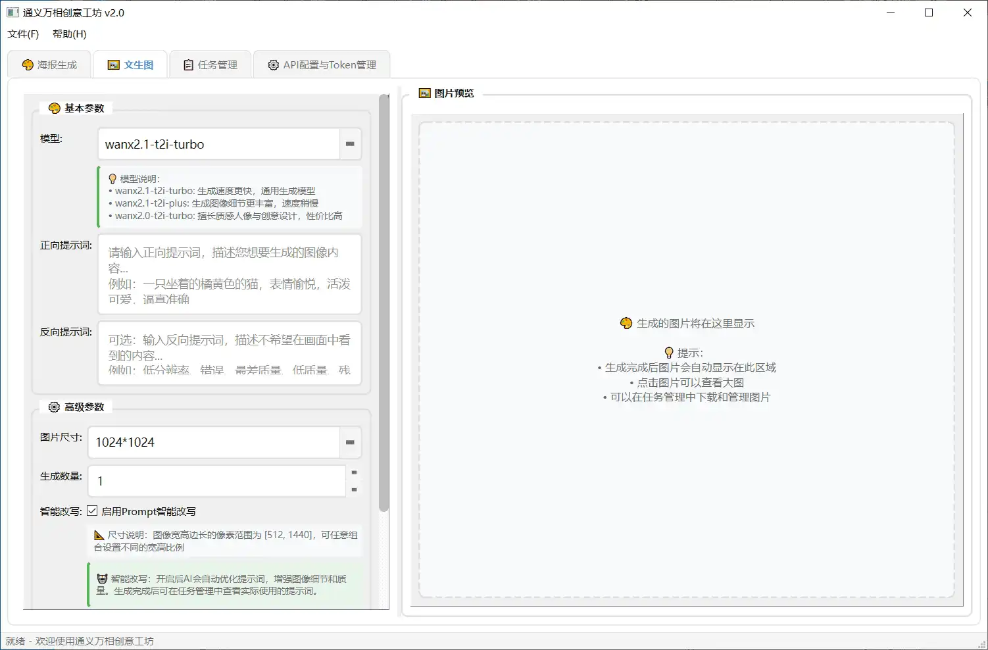
Task: Click the gear icon beside 高级参数
Action: pyautogui.click(x=53, y=407)
